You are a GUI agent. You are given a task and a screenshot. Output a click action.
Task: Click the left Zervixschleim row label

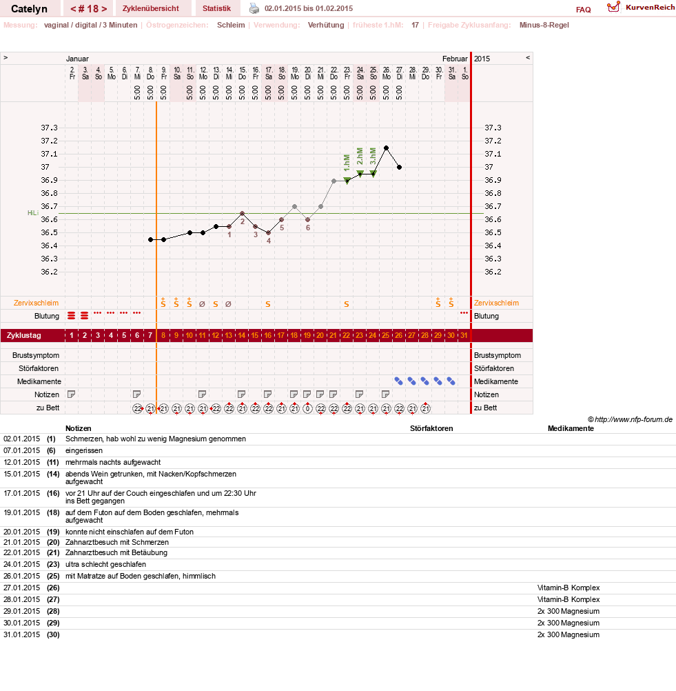click(x=36, y=303)
